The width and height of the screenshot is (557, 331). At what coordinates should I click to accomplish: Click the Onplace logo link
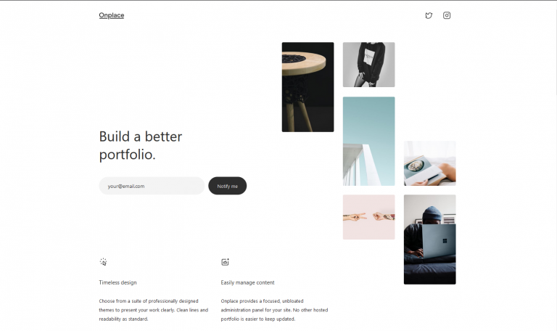112,15
